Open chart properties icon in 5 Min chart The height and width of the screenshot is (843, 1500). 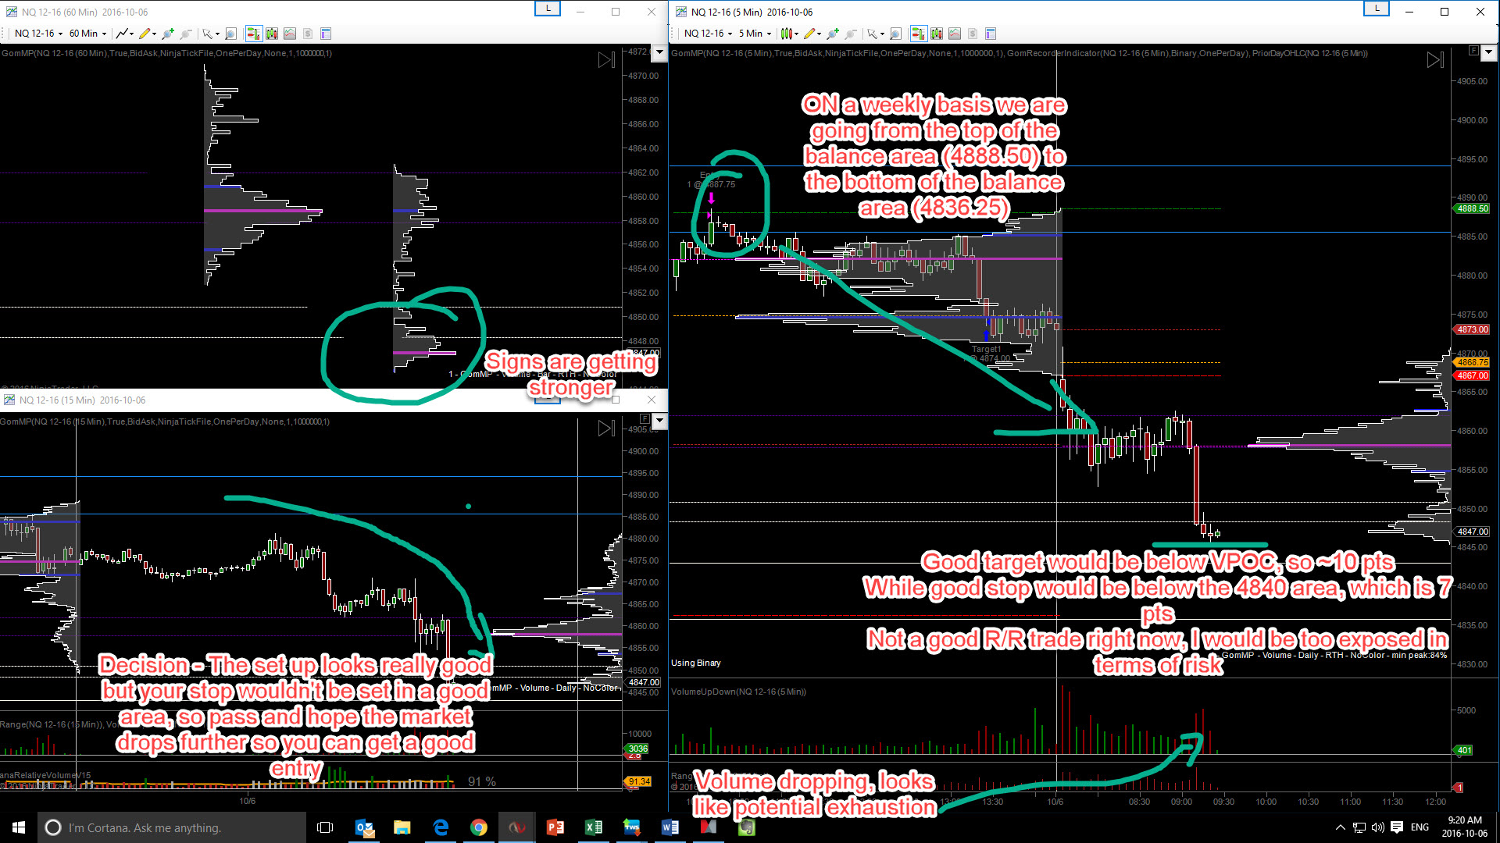tap(991, 34)
